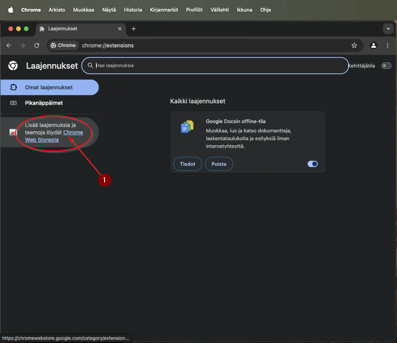Screen dimensions: 397x343
Task: Reload the extensions page
Action: [37, 45]
